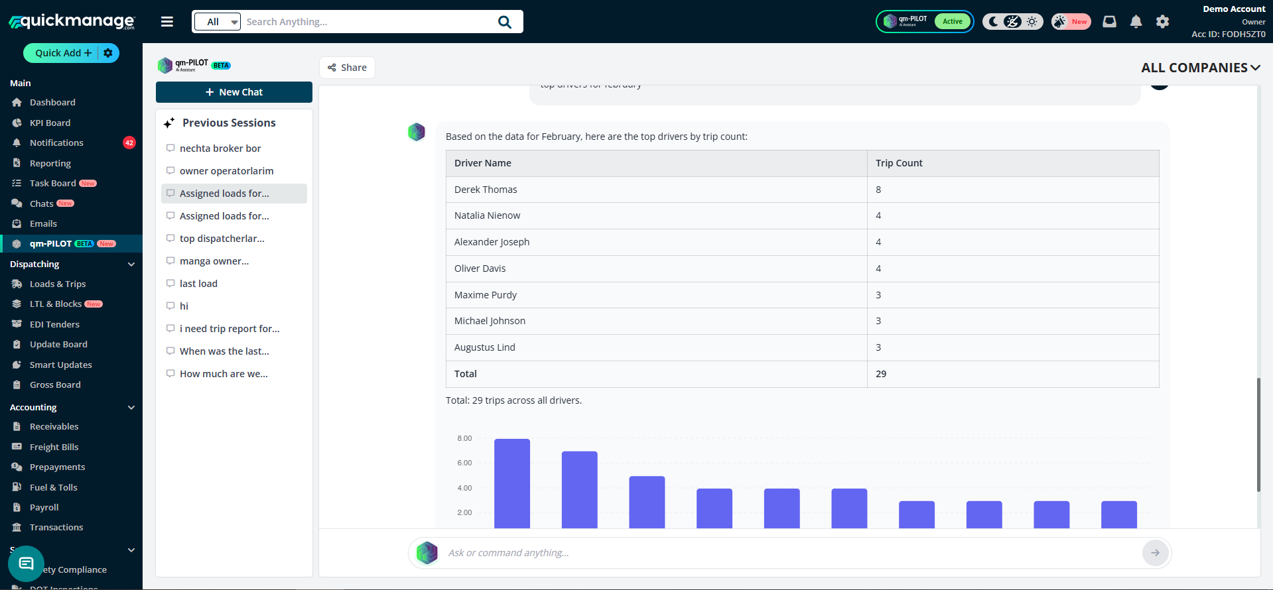Toggle the qm-PILOT Active switch
This screenshot has height=590, width=1273.
952,22
